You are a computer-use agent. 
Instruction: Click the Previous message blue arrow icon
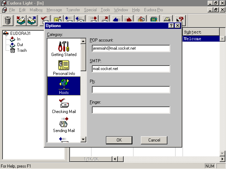[117, 19]
